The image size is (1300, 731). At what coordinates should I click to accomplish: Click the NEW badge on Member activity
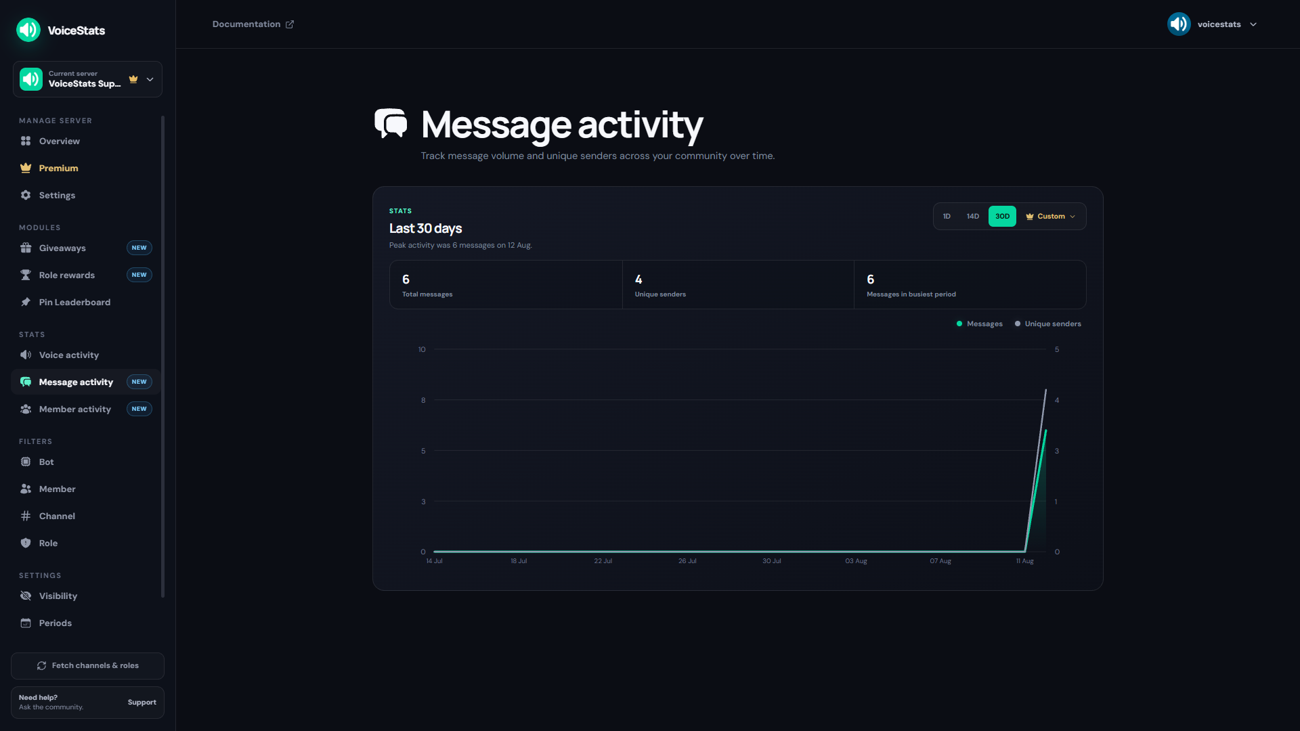(139, 409)
